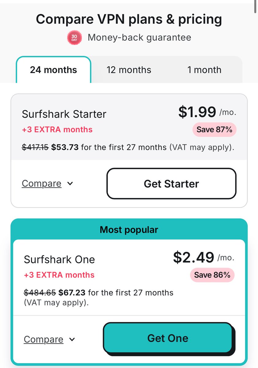Screen dimensions: 258x368
Task: Click the 30 DAY money-back guarantee badge
Action: tap(74, 37)
